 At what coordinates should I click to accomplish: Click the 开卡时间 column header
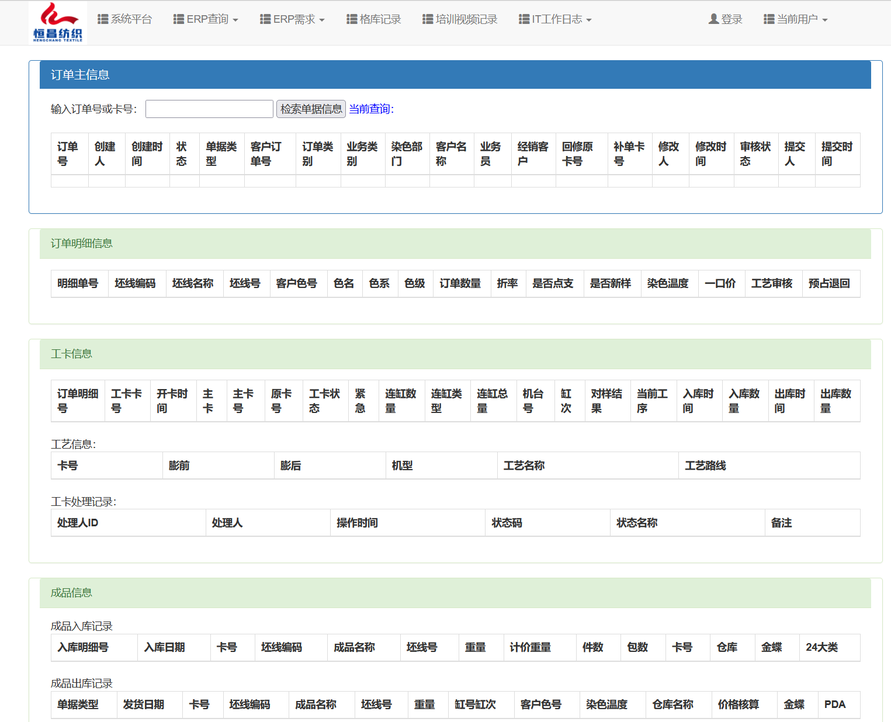(x=173, y=401)
